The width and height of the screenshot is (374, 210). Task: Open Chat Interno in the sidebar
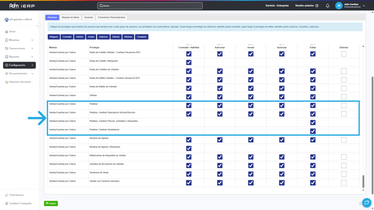coord(16,195)
